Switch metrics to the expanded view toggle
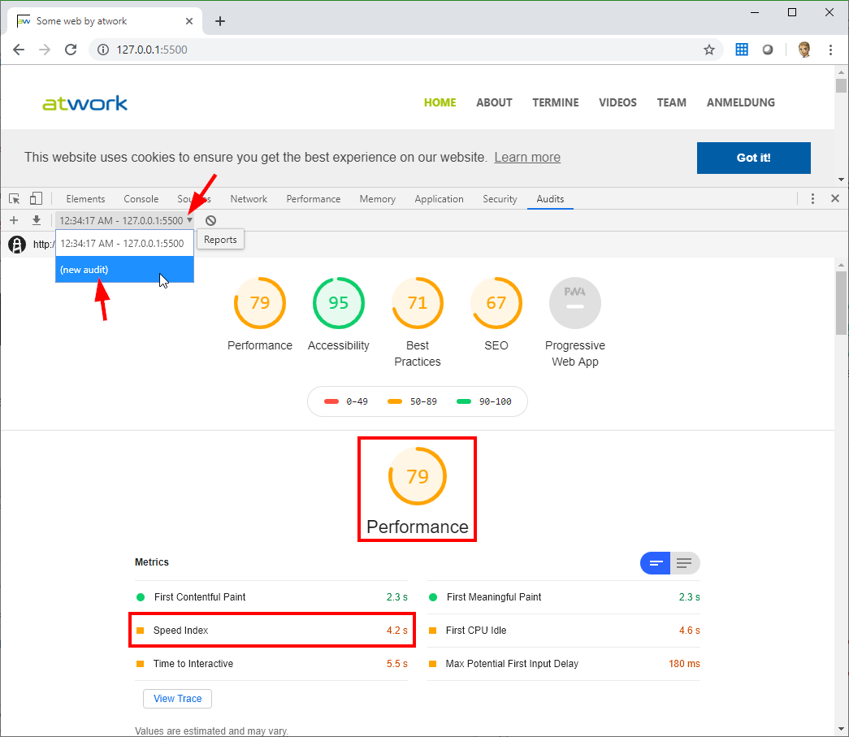This screenshot has height=737, width=849. coord(684,563)
